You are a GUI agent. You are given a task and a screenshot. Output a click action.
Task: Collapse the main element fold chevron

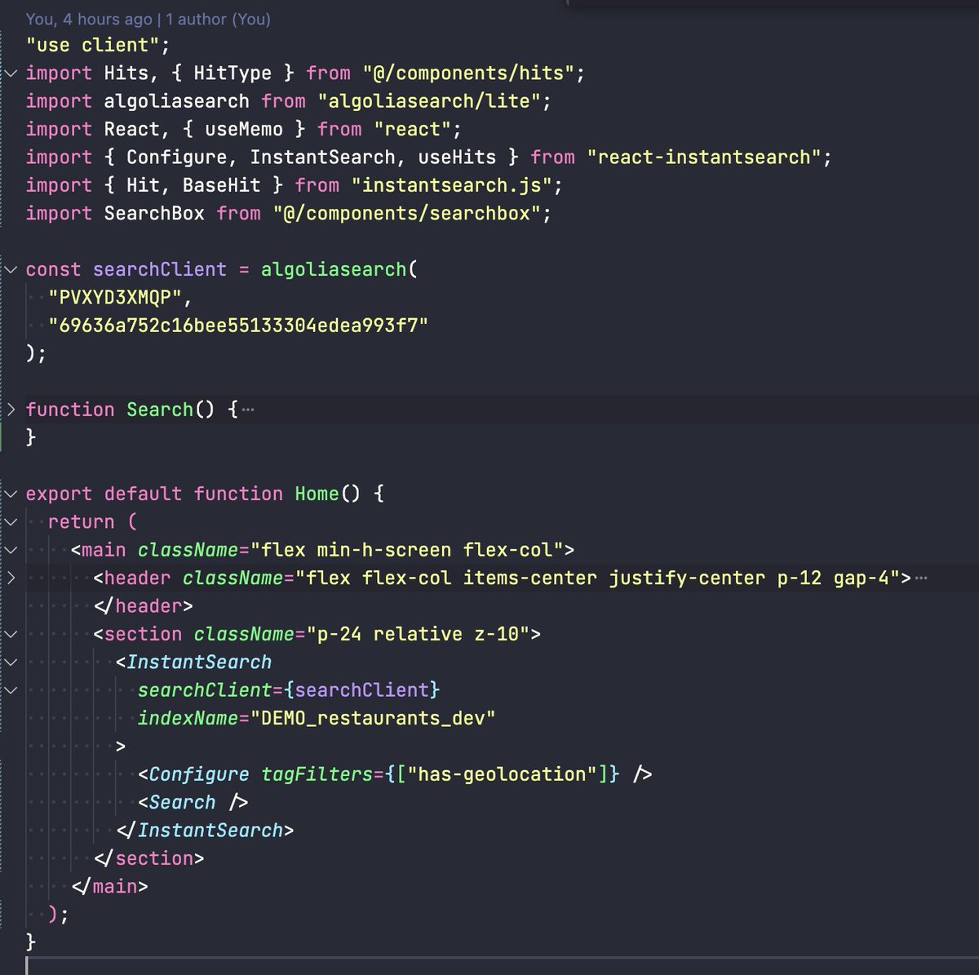(10, 550)
